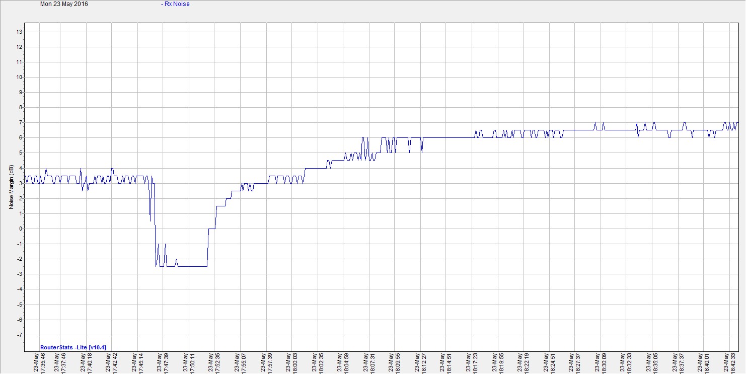Click the -7 value on the y-axis
Image resolution: width=746 pixels, height=374 pixels.
[19, 335]
